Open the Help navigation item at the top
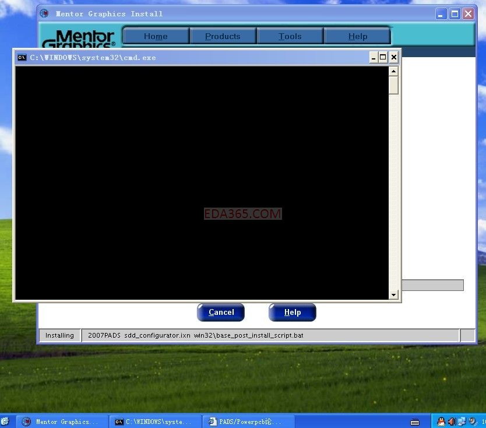This screenshot has height=428, width=486. pos(357,36)
